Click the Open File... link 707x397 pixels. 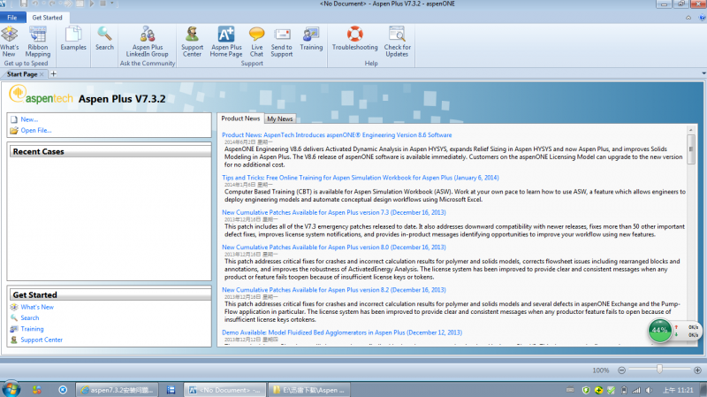pos(36,130)
